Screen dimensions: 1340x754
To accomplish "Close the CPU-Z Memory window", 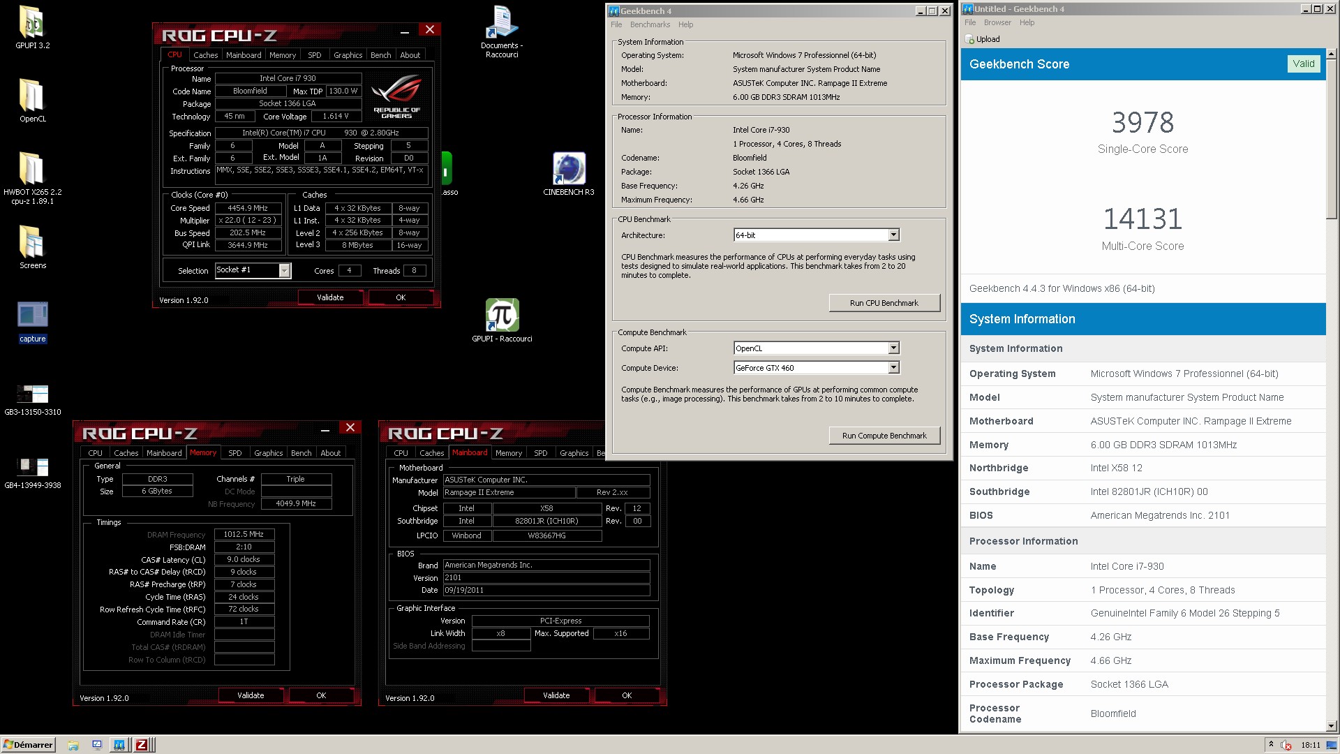I will (350, 427).
